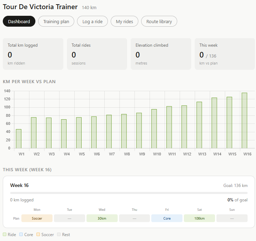Select Tuesday's rest plan cell
The width and height of the screenshot is (256, 241).
69,218
